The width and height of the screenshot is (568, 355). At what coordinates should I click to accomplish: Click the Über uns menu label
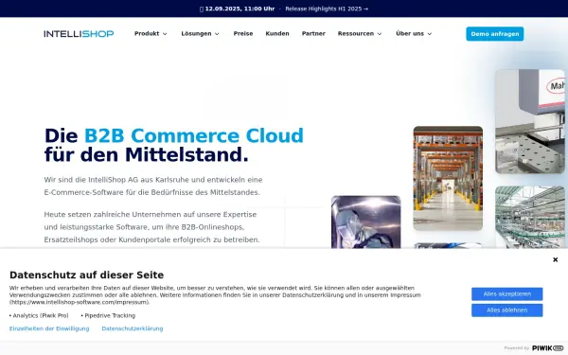[410, 34]
